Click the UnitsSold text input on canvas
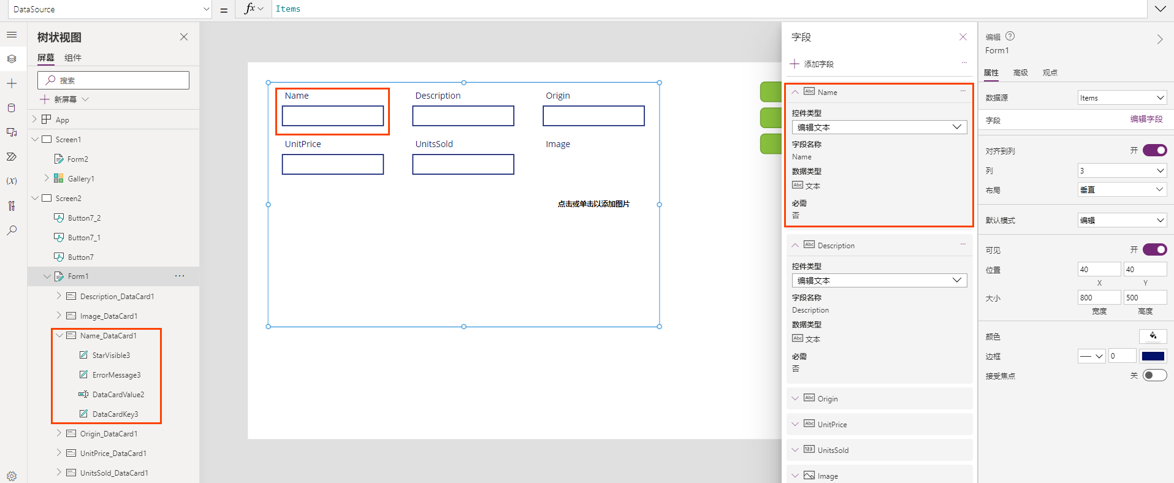The image size is (1174, 483). (x=463, y=164)
